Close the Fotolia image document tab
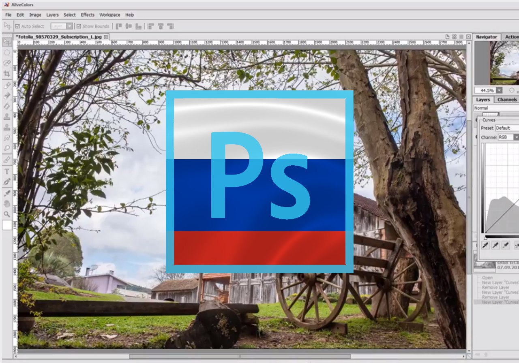This screenshot has width=519, height=363. [x=106, y=37]
